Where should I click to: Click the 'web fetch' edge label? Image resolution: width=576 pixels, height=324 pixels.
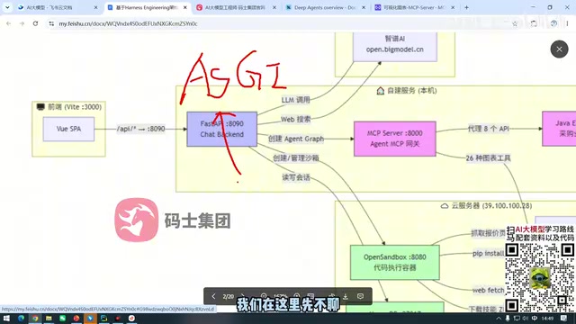tap(488, 290)
